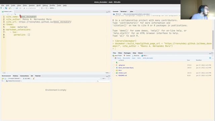Click the Rename button in Files pane
Screen dimensions: 215x121
pos(136,56)
